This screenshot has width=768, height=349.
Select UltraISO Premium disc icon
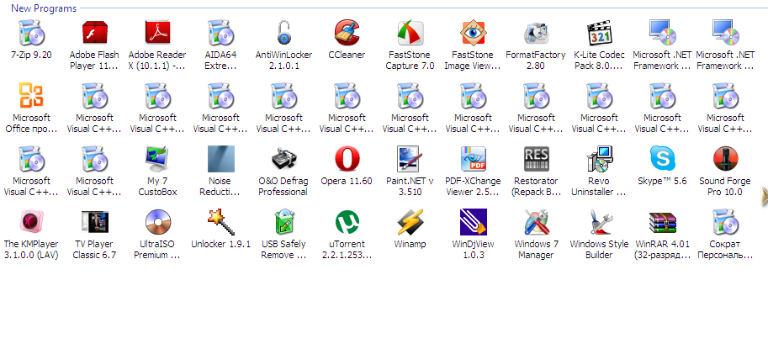point(157,222)
